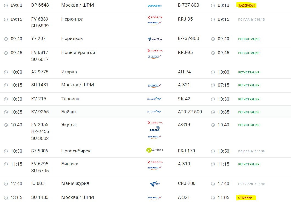The width and height of the screenshot is (291, 204).
Task: Open the Игарка flight row
Action: click(x=69, y=72)
